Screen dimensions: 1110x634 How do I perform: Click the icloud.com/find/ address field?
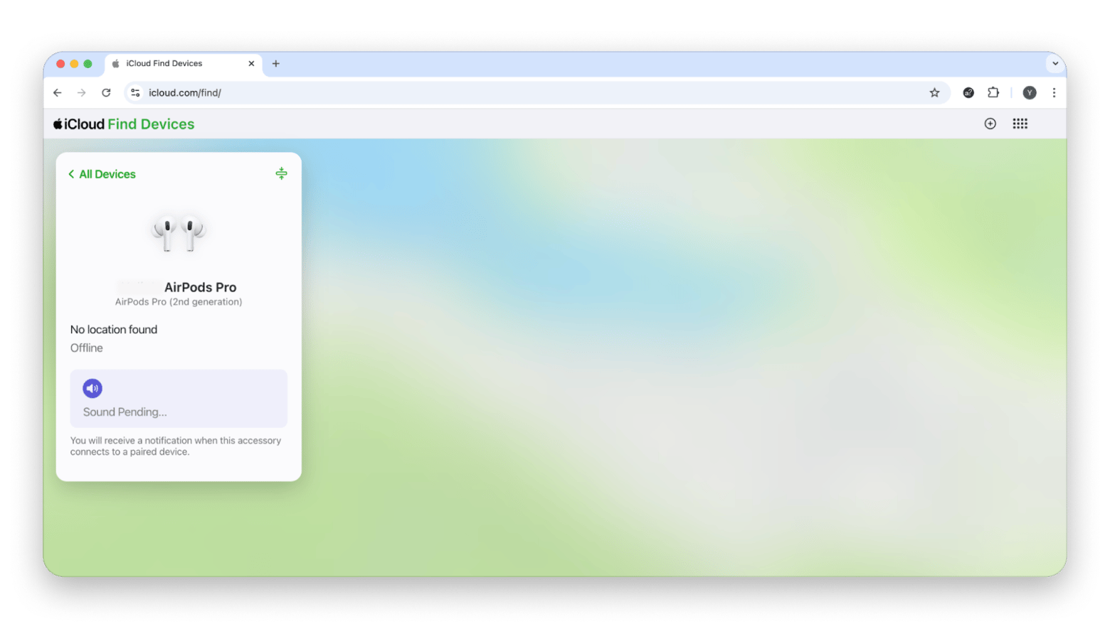498,93
